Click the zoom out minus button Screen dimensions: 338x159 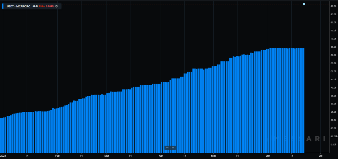167,148
